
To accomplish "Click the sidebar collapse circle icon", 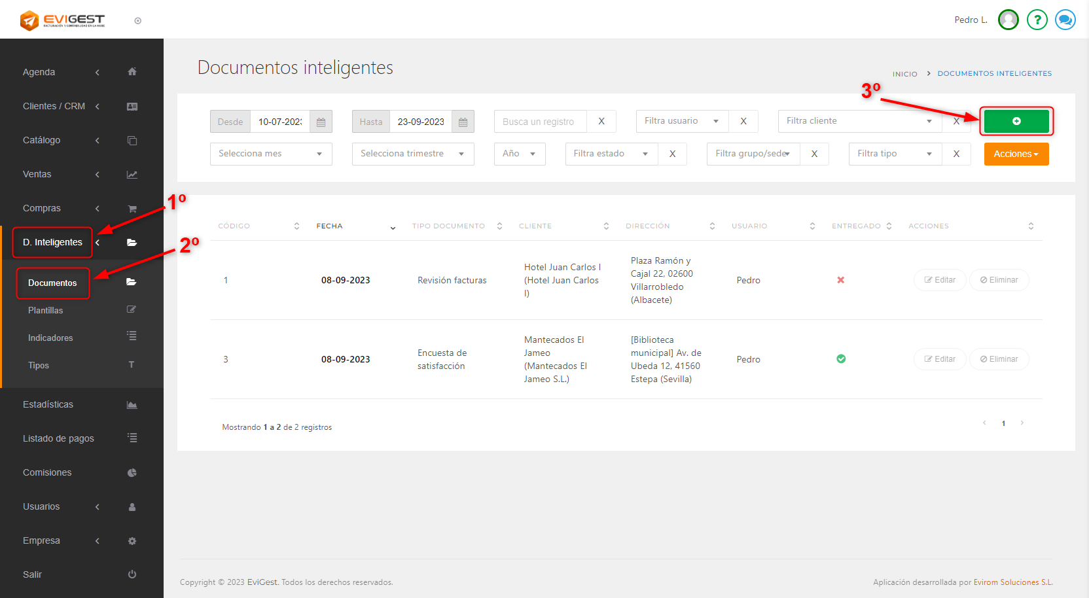I will point(138,21).
